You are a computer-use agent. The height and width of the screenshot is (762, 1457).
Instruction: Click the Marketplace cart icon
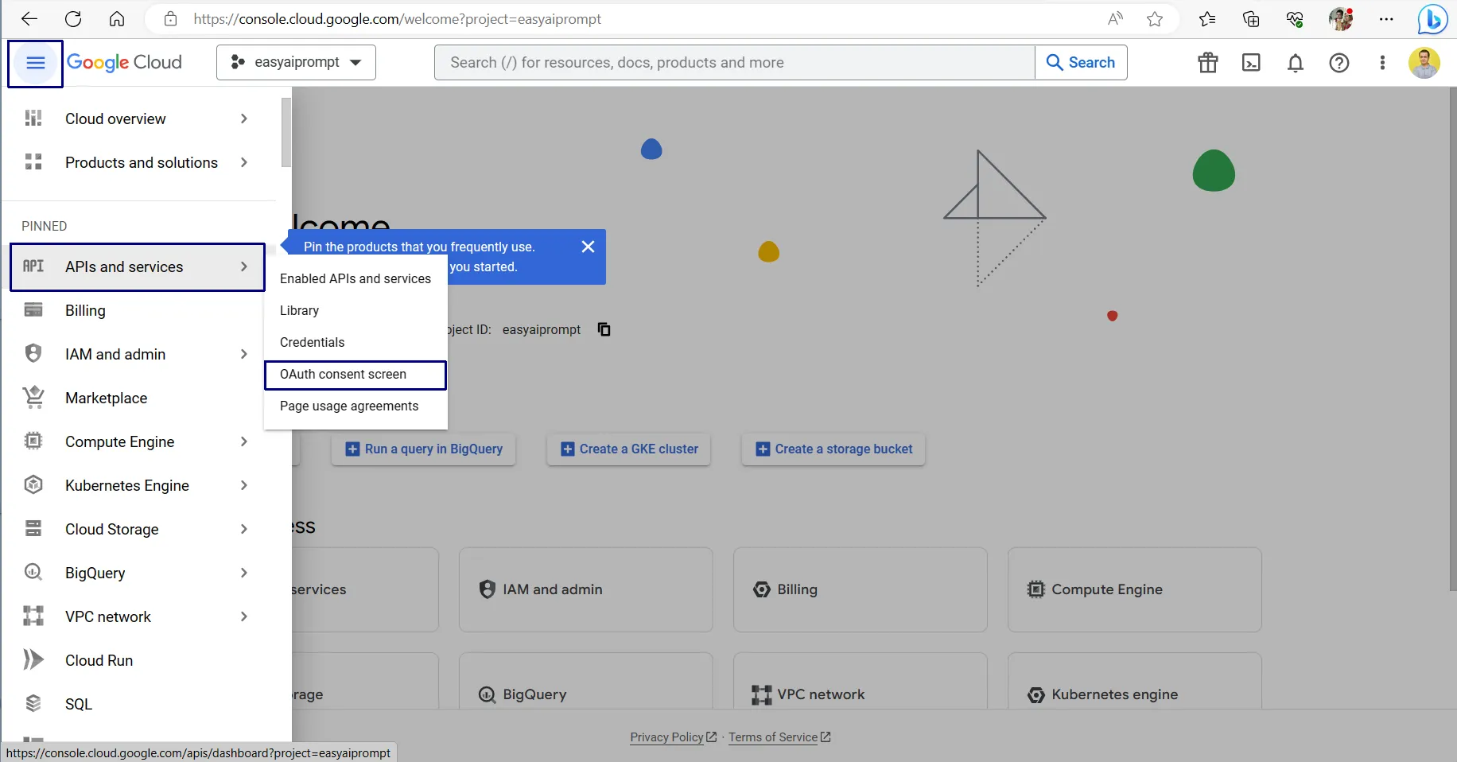coord(33,398)
